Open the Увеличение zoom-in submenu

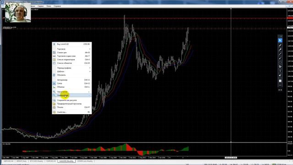tap(72, 92)
